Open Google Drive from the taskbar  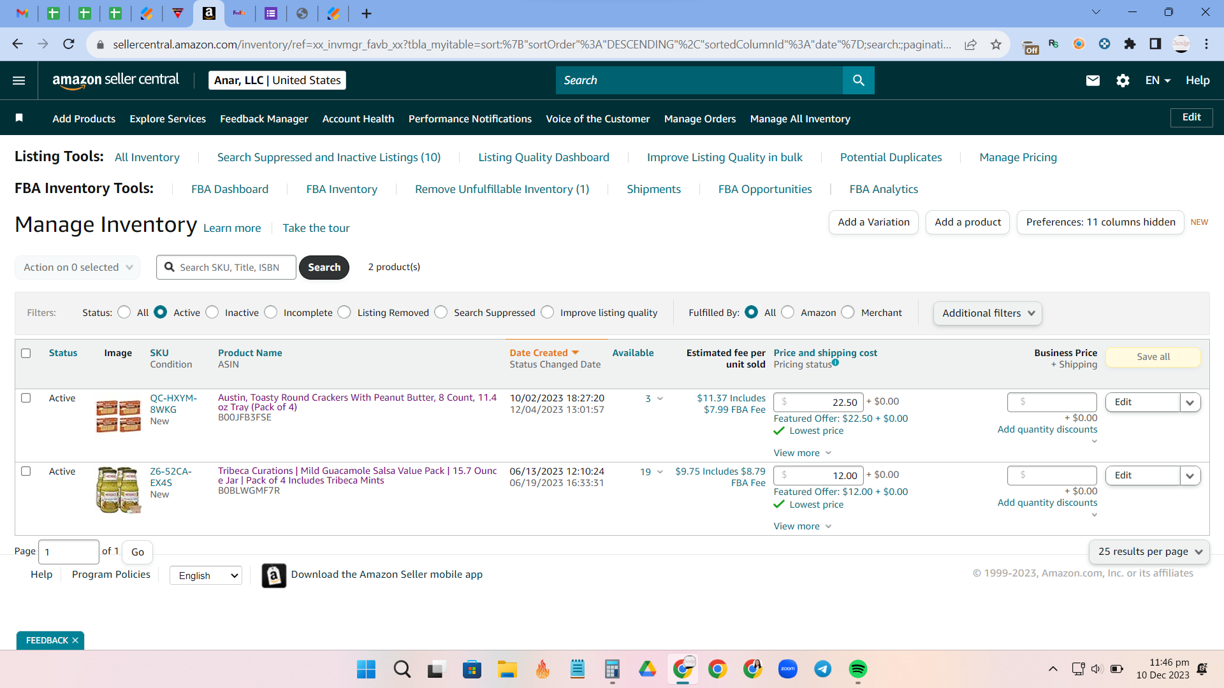click(647, 669)
